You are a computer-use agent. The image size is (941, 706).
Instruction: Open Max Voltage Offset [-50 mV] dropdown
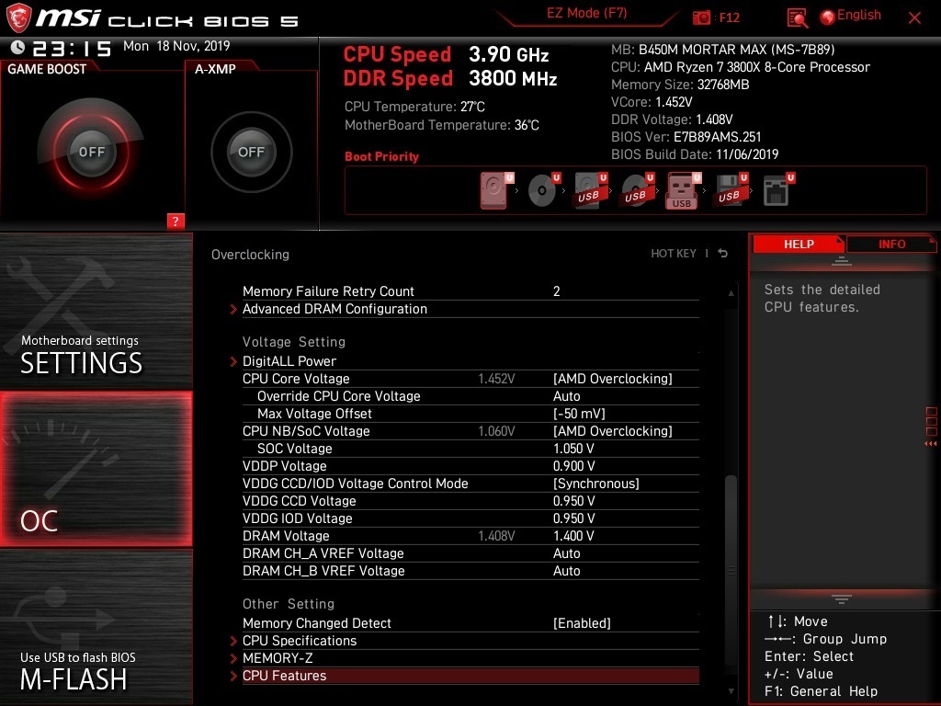pos(579,414)
